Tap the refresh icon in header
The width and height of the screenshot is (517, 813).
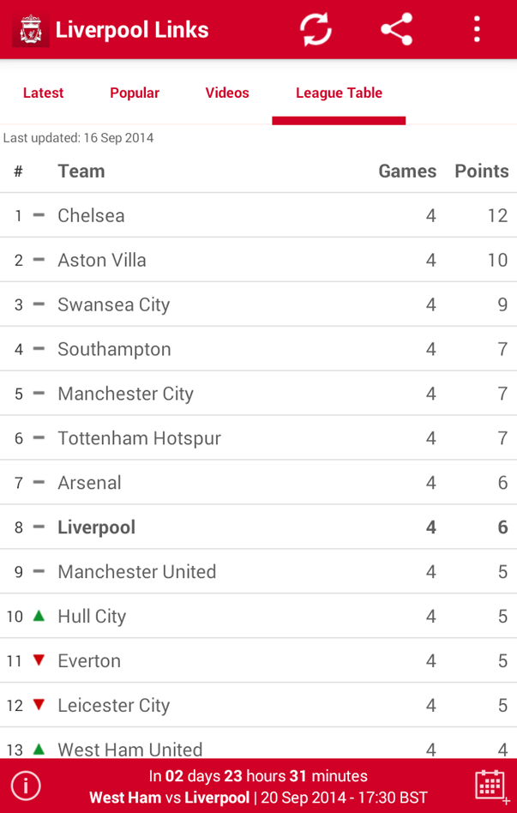pyautogui.click(x=316, y=30)
